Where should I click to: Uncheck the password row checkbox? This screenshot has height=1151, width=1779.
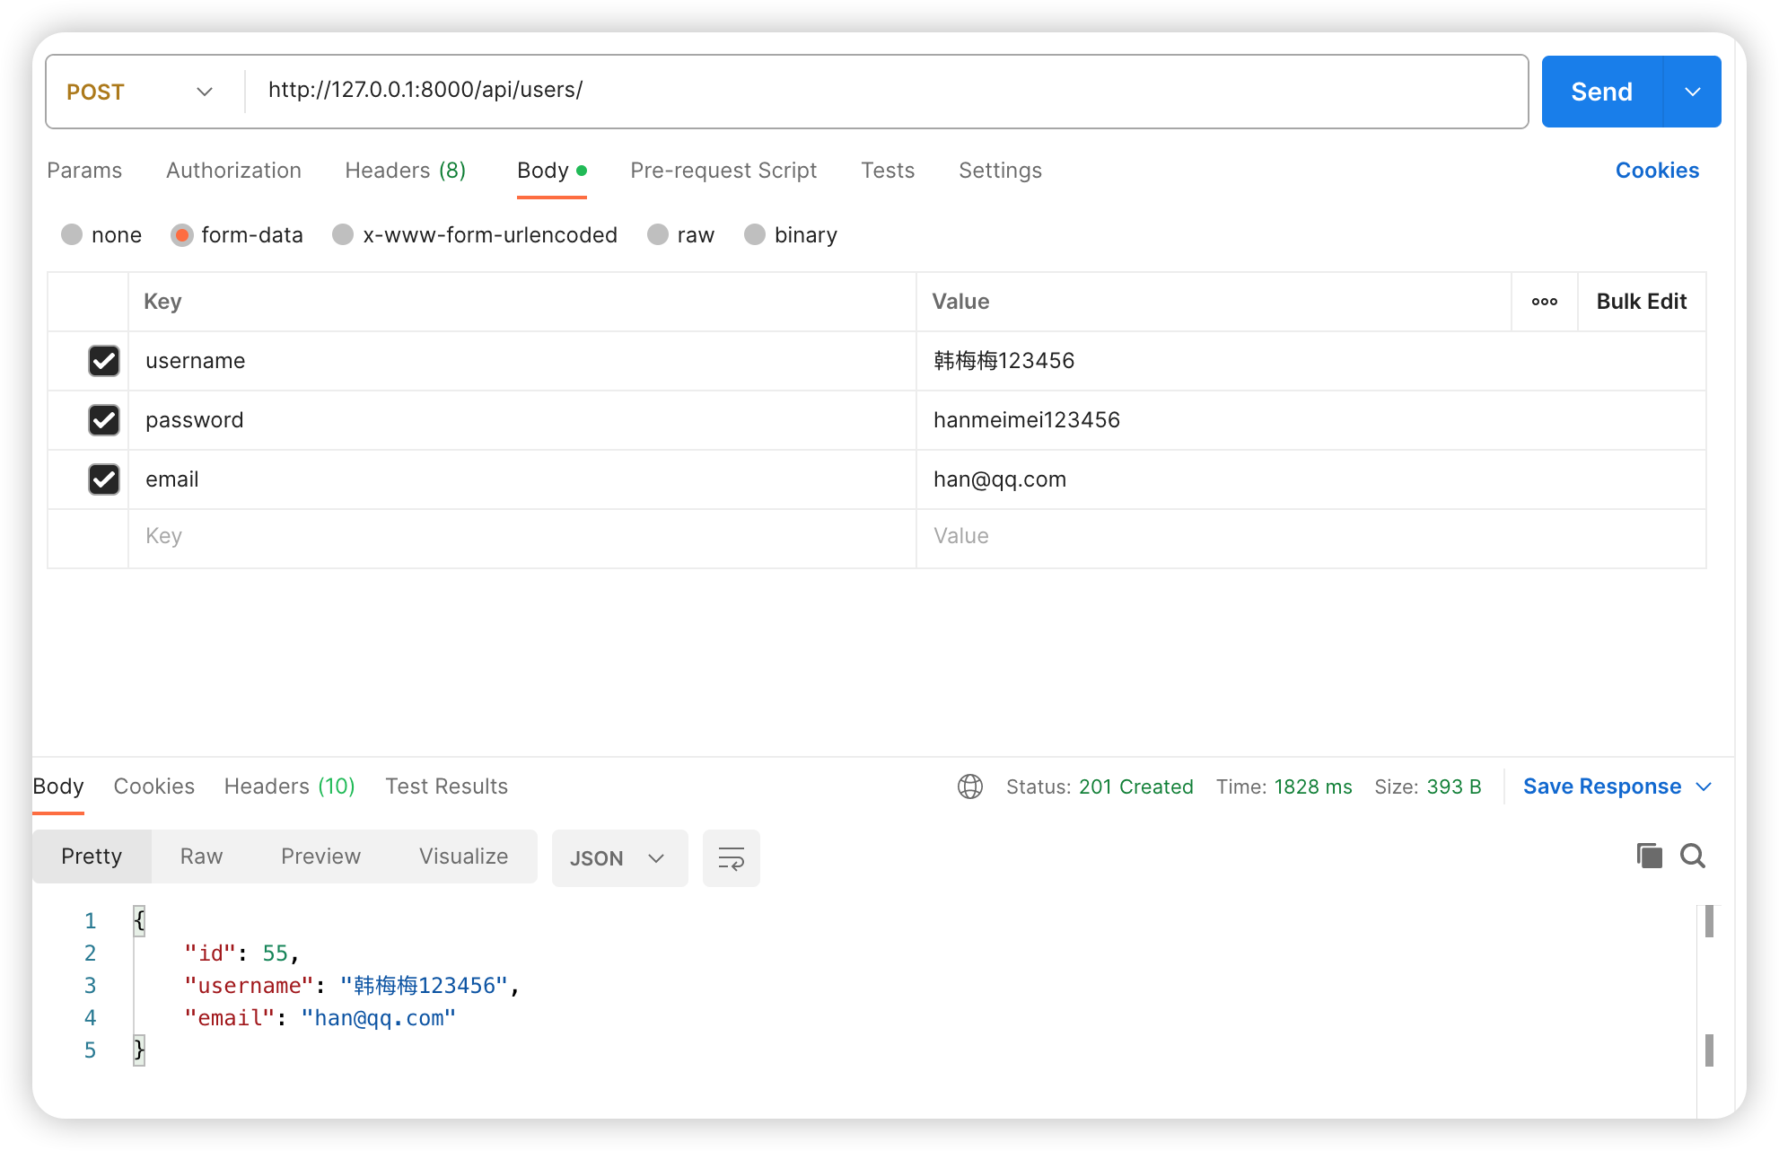(x=104, y=420)
